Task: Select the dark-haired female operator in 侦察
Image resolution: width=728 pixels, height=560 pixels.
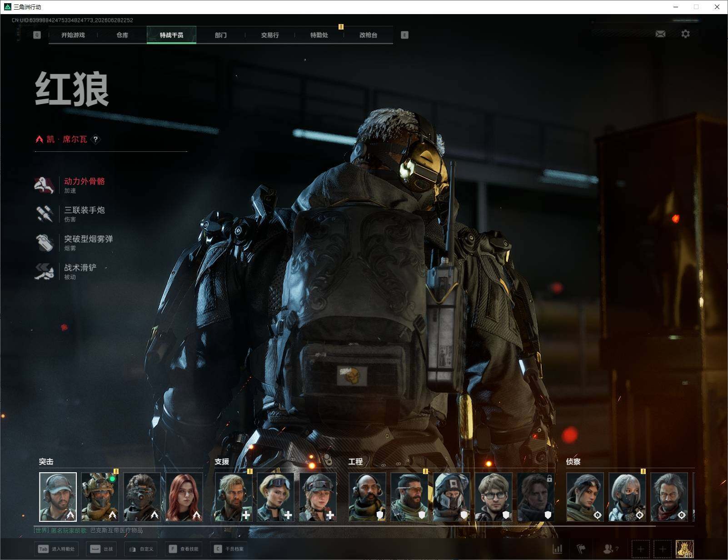Action: [585, 497]
